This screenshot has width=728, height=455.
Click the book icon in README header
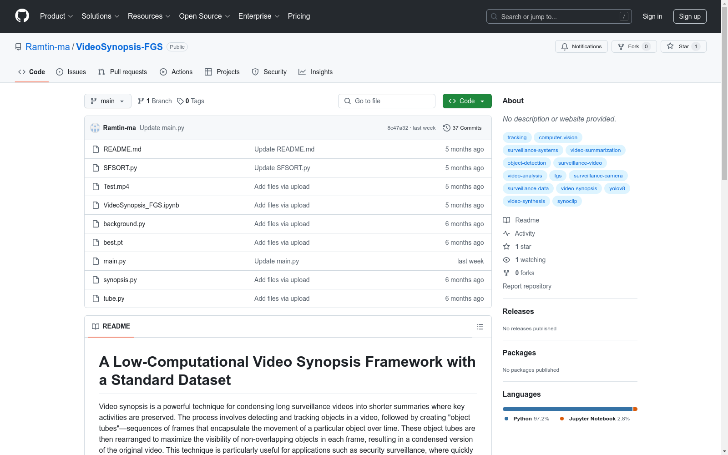pos(96,326)
